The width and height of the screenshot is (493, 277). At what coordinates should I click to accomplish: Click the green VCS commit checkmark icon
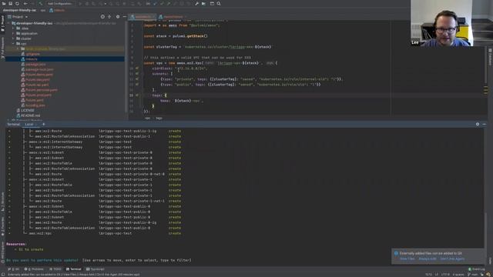coord(163,3)
